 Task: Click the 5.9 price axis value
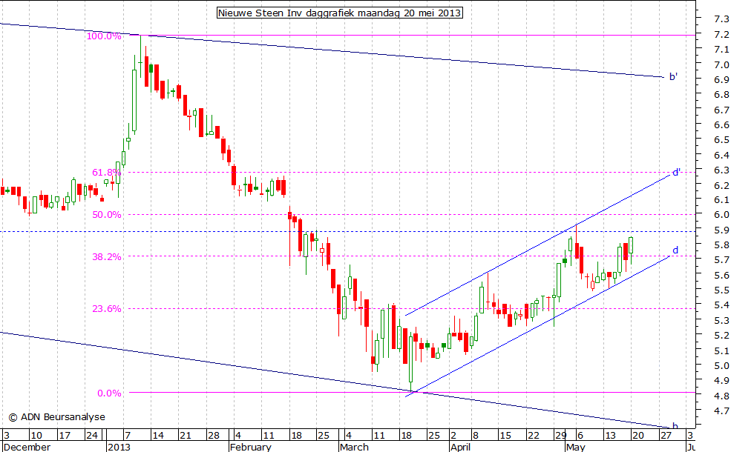point(721,230)
